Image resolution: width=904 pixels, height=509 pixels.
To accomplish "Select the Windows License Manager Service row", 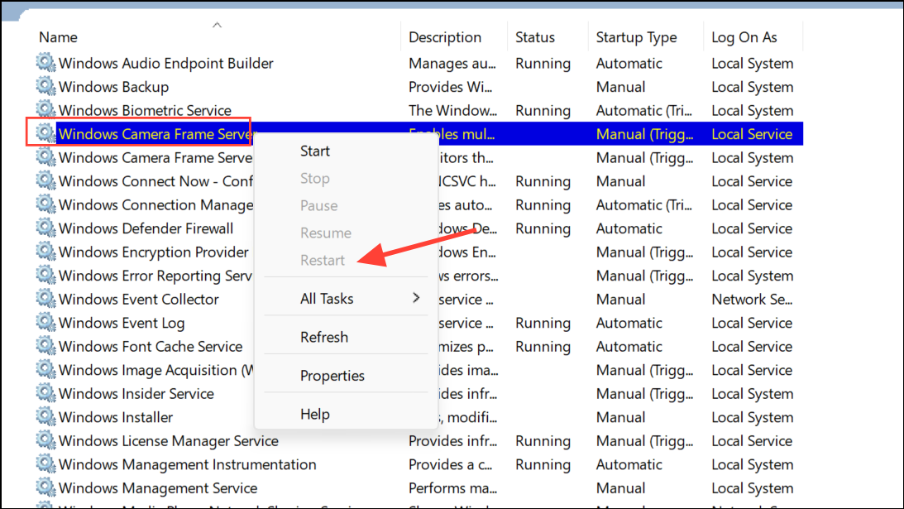I will [x=169, y=441].
